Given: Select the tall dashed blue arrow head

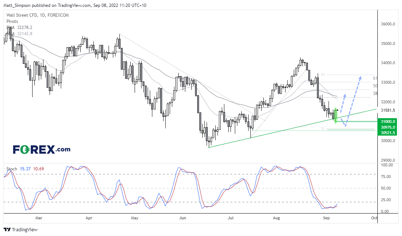Looking at the screenshot, I should (x=360, y=77).
